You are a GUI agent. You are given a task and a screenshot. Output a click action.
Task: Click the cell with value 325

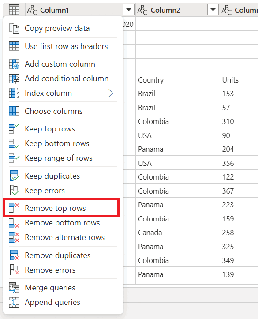tap(239, 247)
